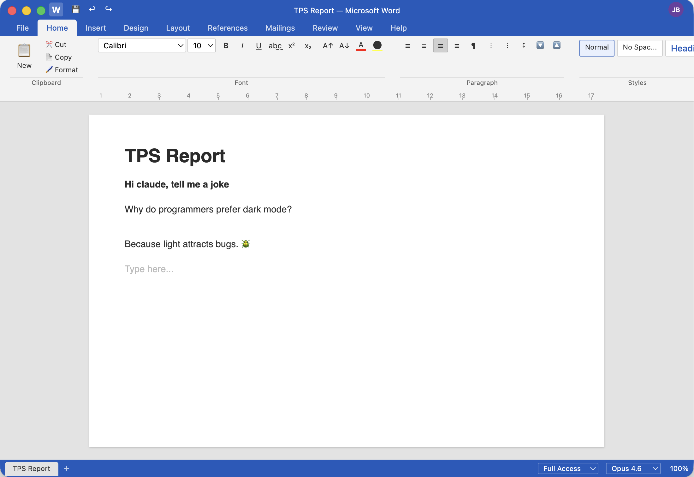Viewport: 694px width, 477px height.
Task: Toggle bold formatting
Action: 226,46
